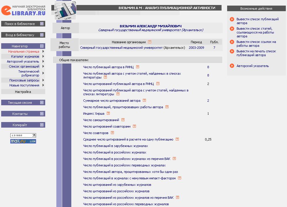Click Авторский указатель link in actions panel
Screen dimensions: 287x207
(253, 66)
